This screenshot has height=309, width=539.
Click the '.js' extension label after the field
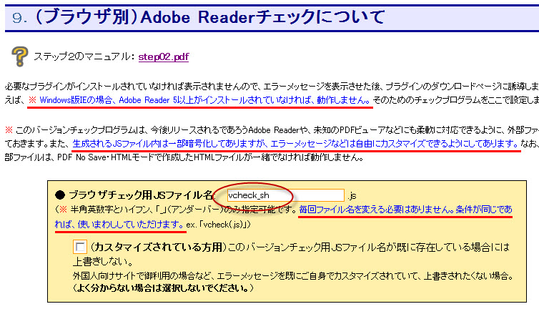pyautogui.click(x=352, y=196)
